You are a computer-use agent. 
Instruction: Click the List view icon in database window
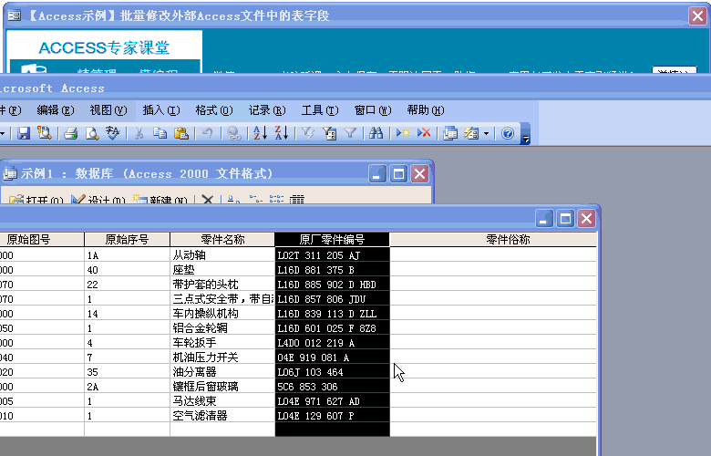click(276, 200)
